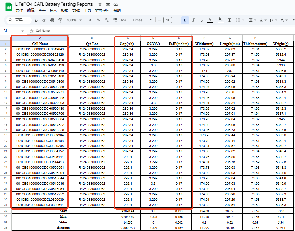Viewport: 295px width, 231px height.
Task: Increase font size with plus button
Action: (176, 20)
